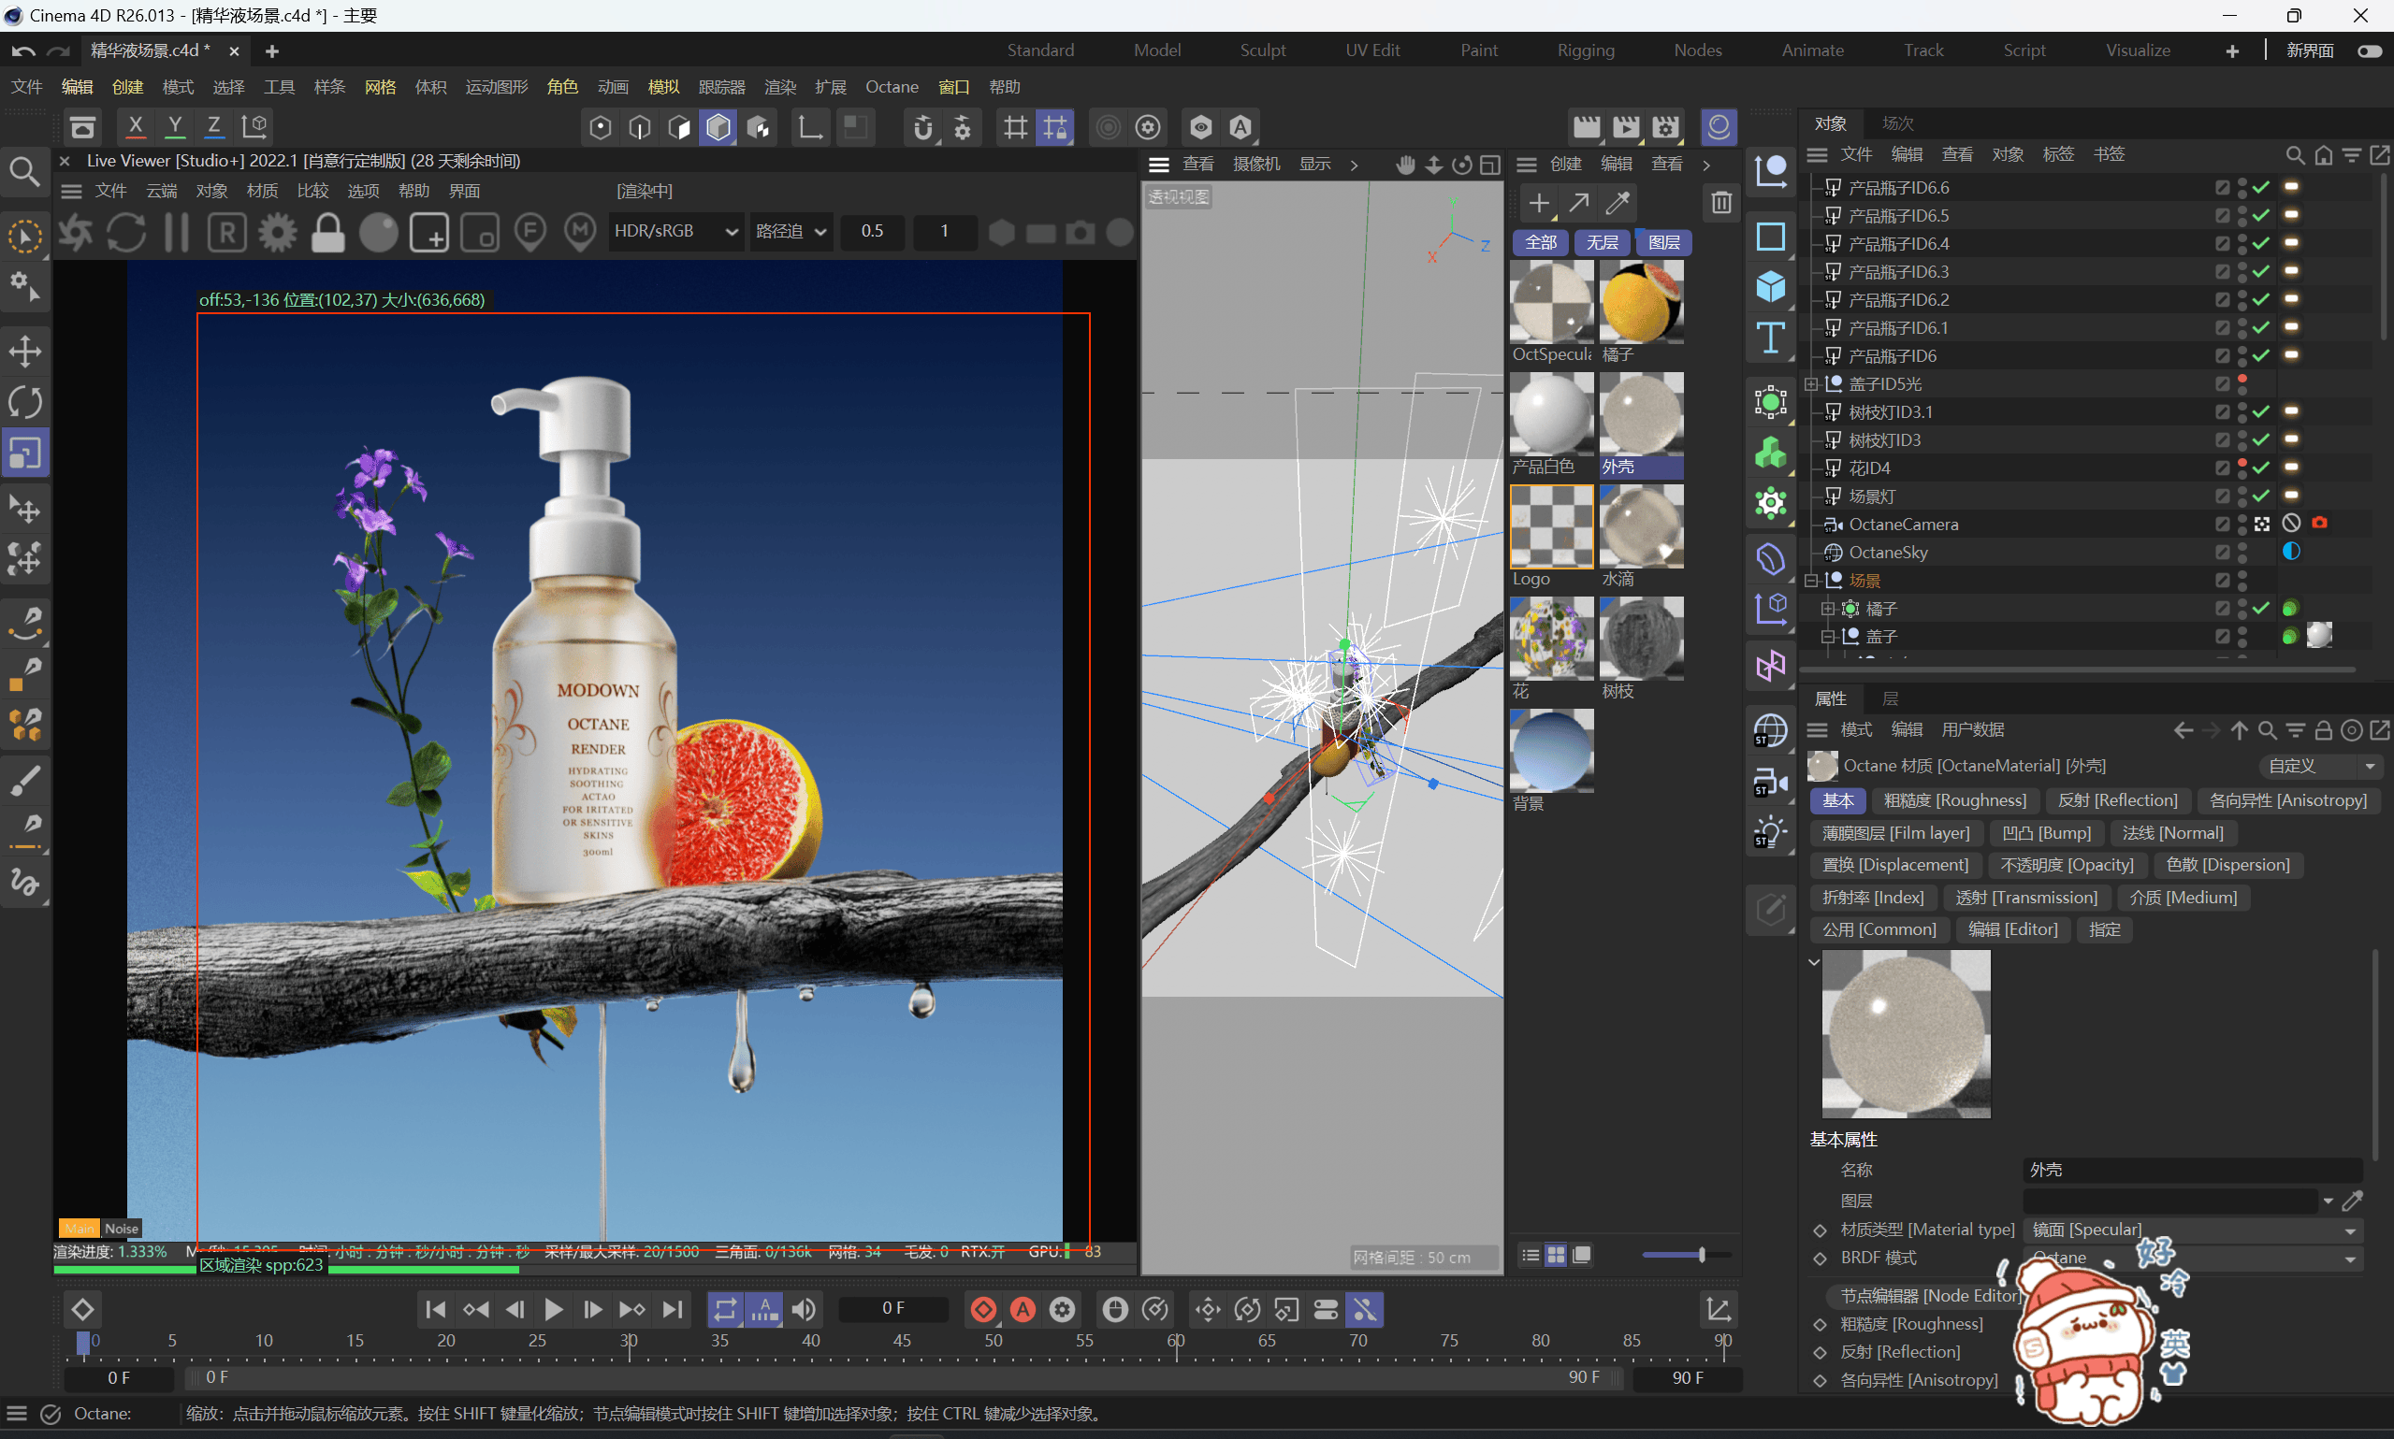Delete material with trash icon
This screenshot has width=2394, height=1439.
click(1720, 203)
